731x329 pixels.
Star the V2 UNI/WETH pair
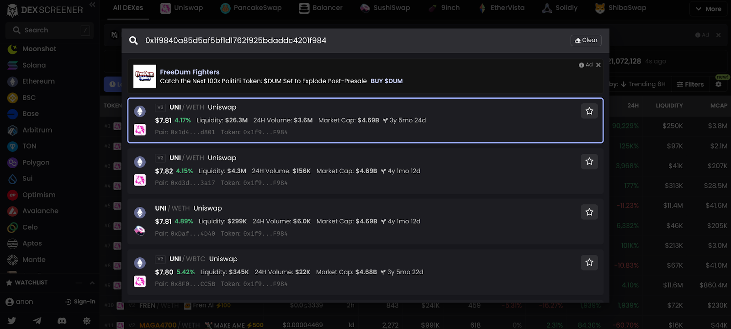point(589,161)
